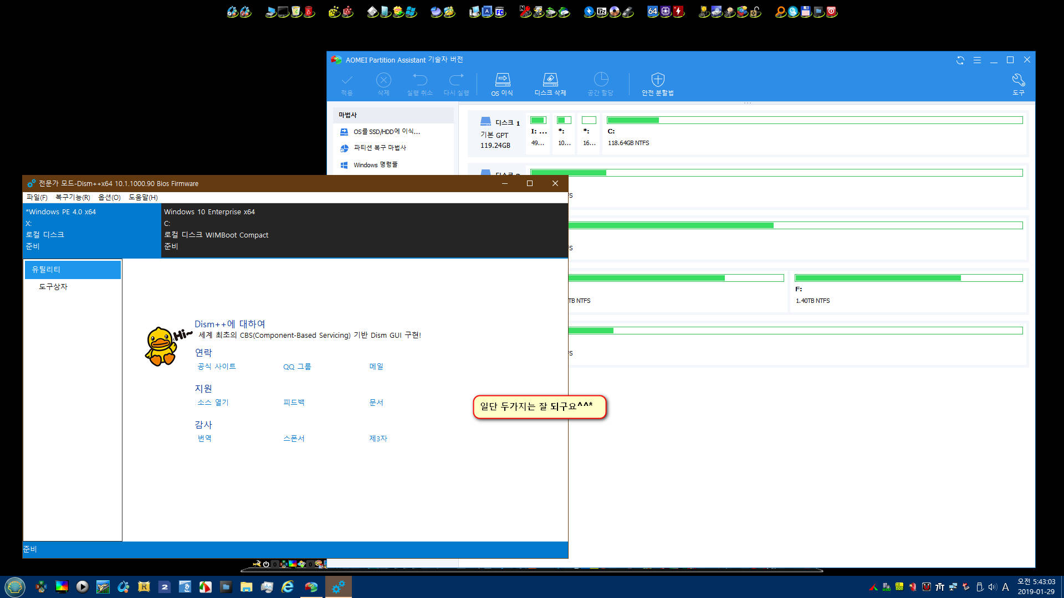Open Internet Explorer from the taskbar

pos(288,587)
